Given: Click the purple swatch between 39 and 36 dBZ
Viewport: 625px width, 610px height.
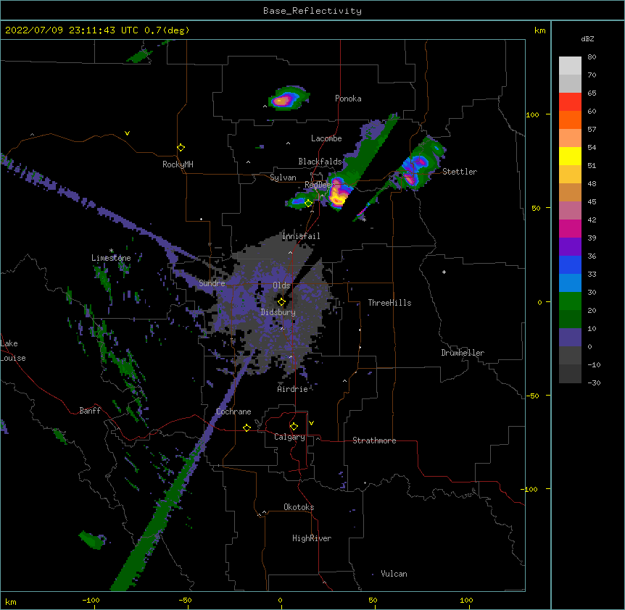Looking at the screenshot, I should tap(570, 247).
